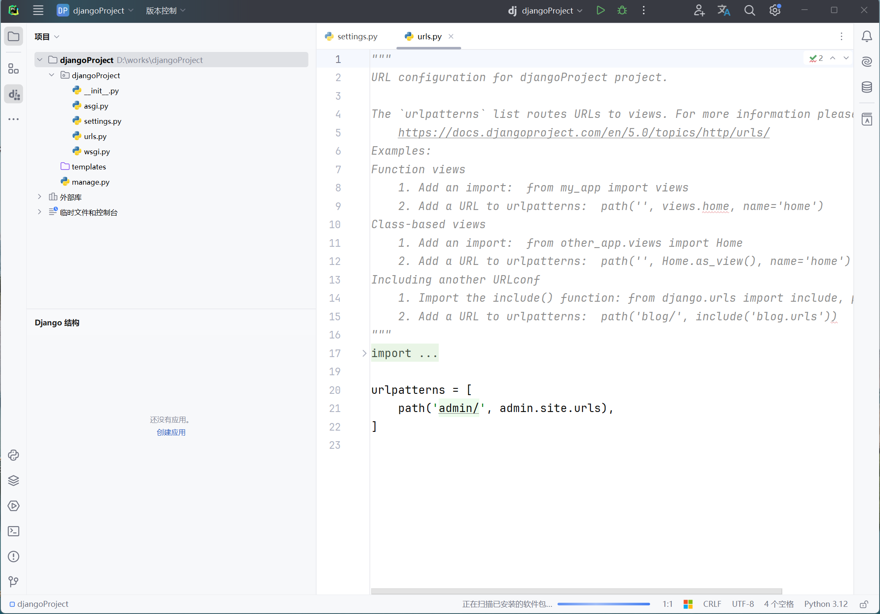Open the Structure tool window icon
The width and height of the screenshot is (880, 614).
click(14, 68)
